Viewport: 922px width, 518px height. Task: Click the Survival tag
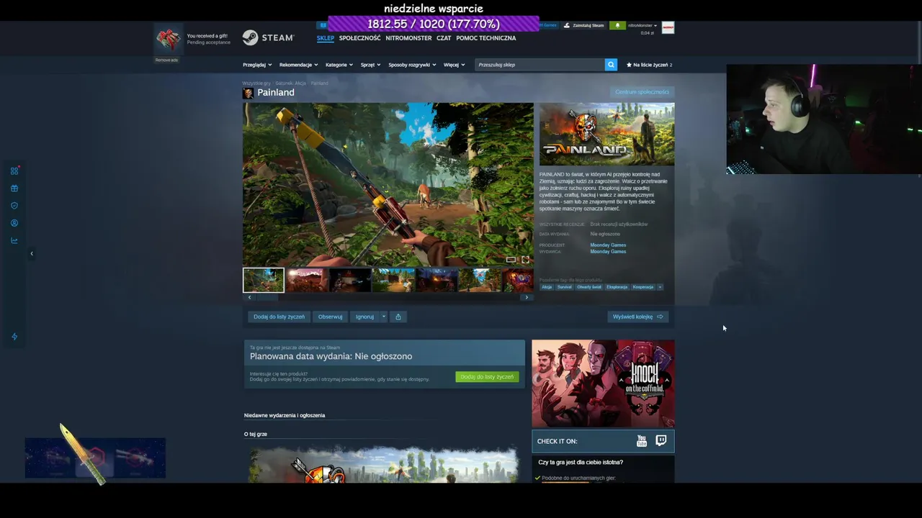(x=564, y=287)
